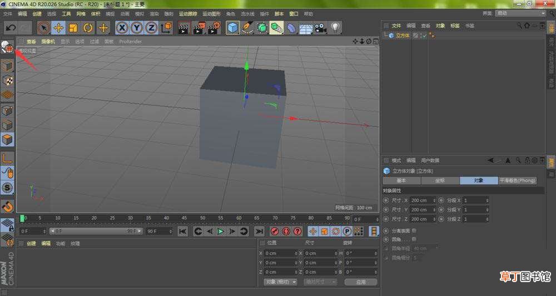This screenshot has width=556, height=296.
Task: Click the 尺寸 . X value field
Action: coord(423,200)
